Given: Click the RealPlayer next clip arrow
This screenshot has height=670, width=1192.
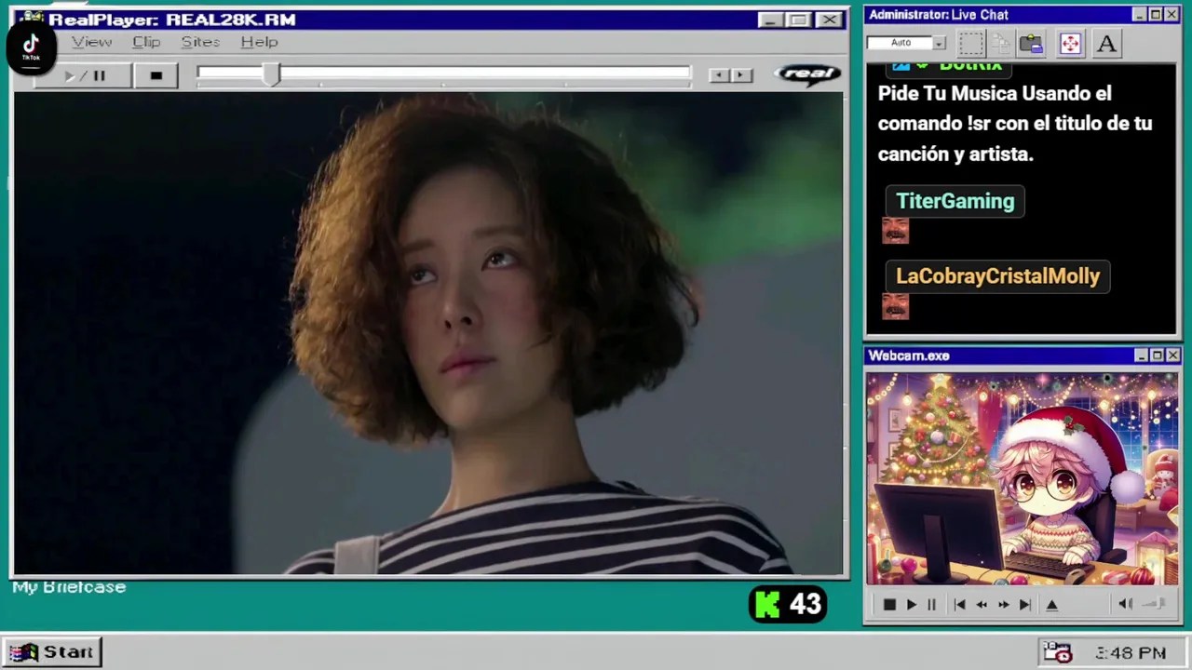Looking at the screenshot, I should 741,75.
